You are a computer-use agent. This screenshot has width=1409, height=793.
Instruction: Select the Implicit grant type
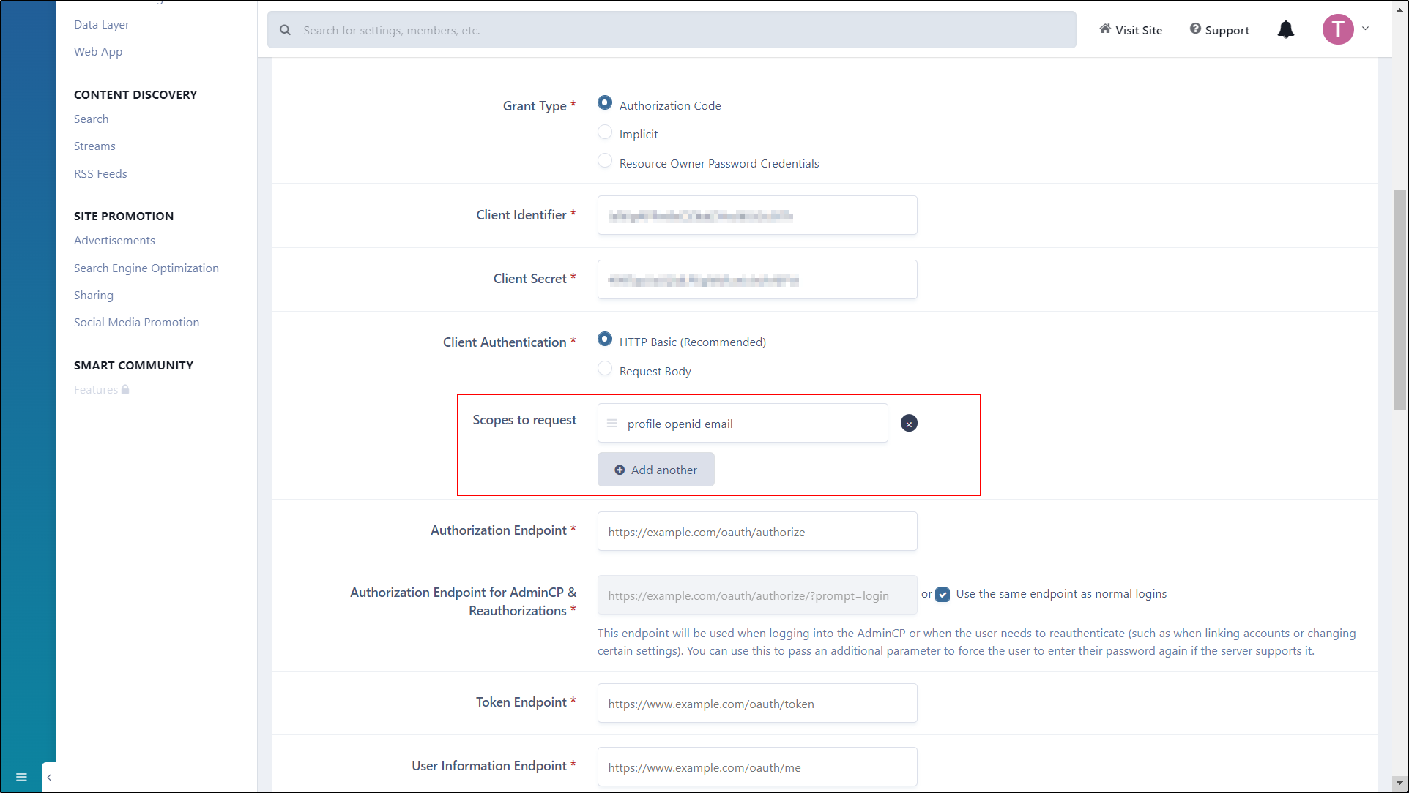click(604, 132)
